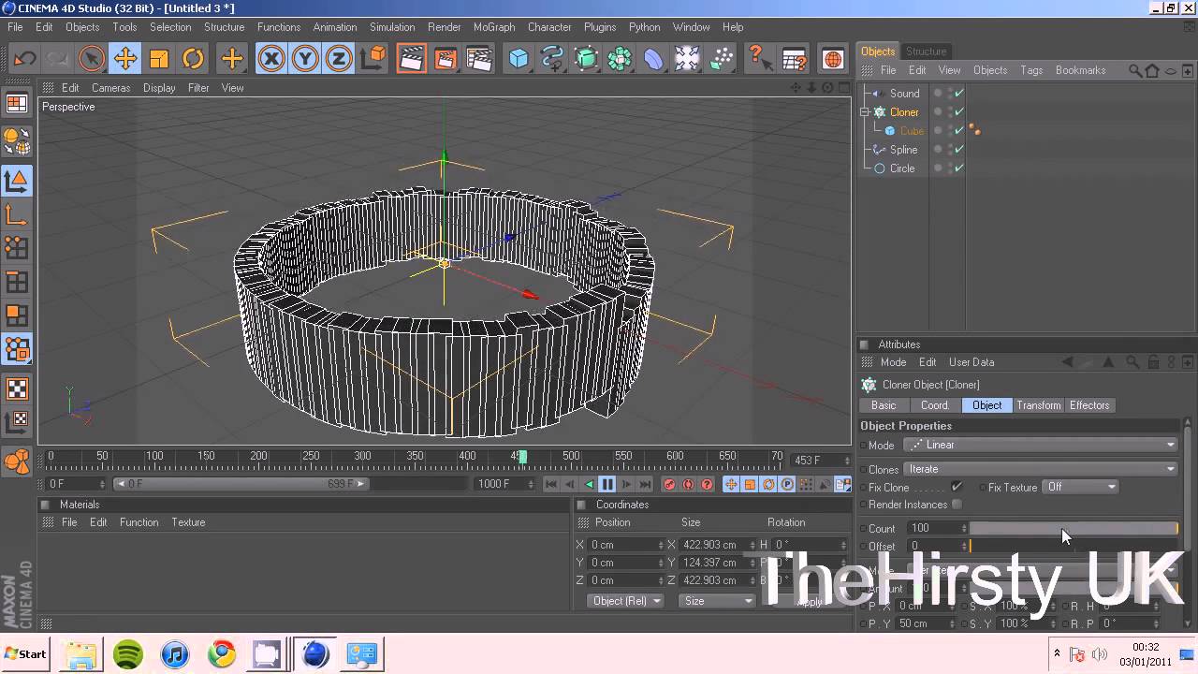Viewport: 1198px width, 674px height.
Task: Select the Use Axis tool in left palette
Action: pos(17,215)
